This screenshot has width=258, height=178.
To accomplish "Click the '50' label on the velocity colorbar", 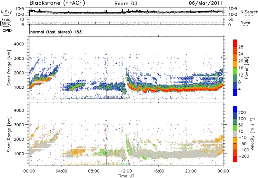I will click(x=241, y=125).
